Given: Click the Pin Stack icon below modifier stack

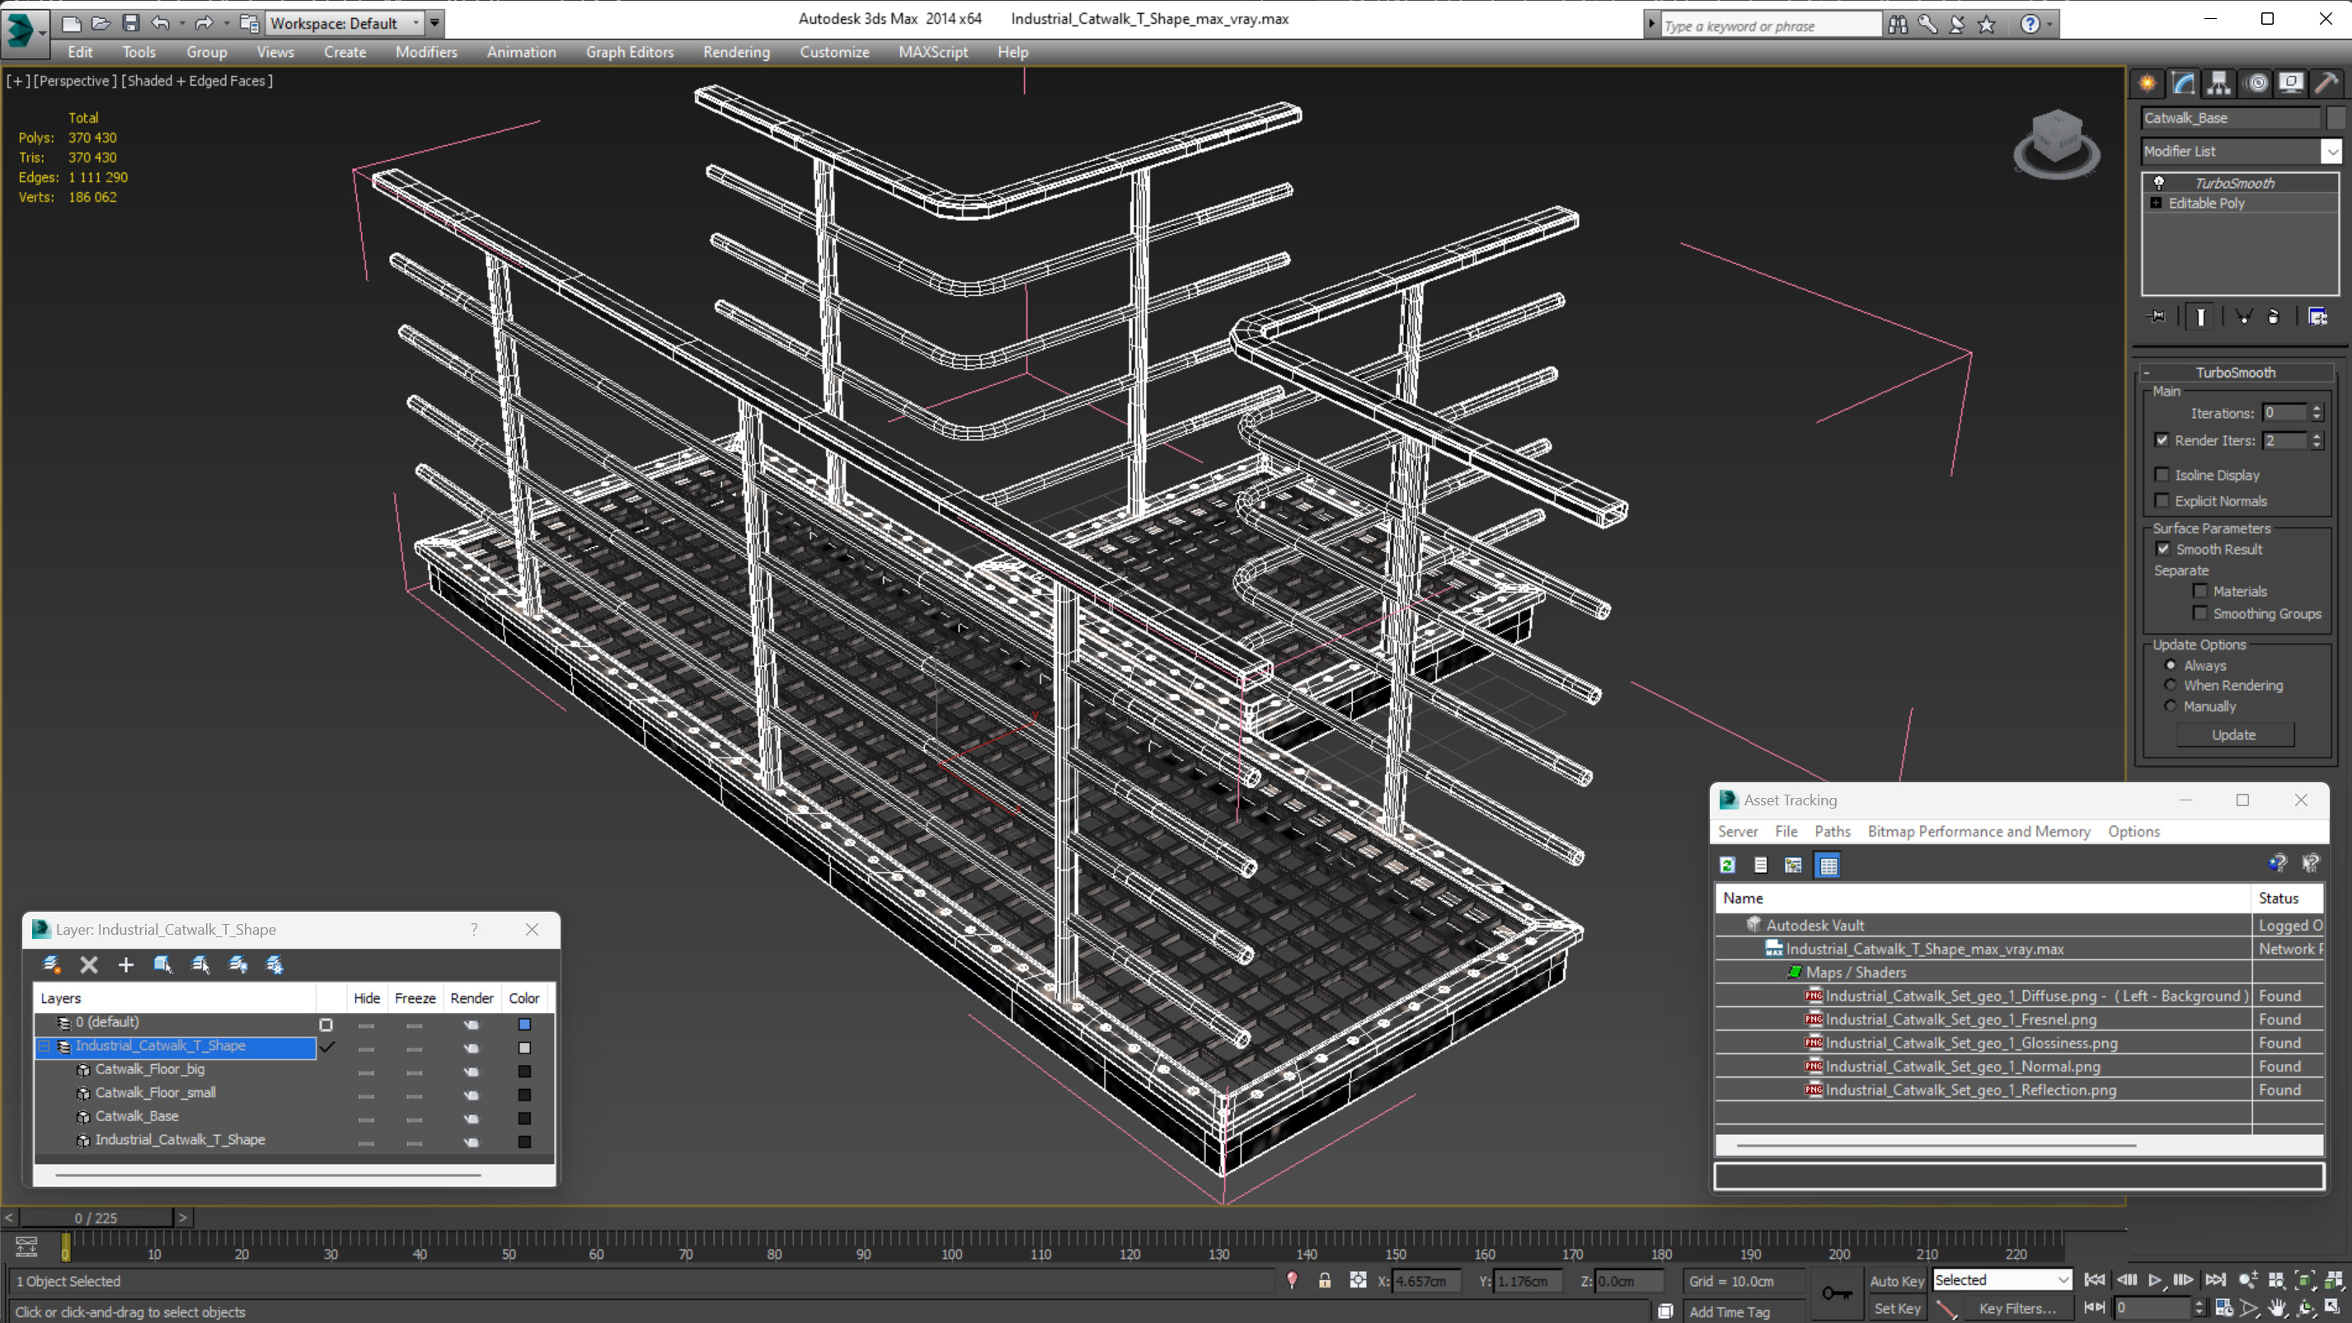Looking at the screenshot, I should 2157,317.
